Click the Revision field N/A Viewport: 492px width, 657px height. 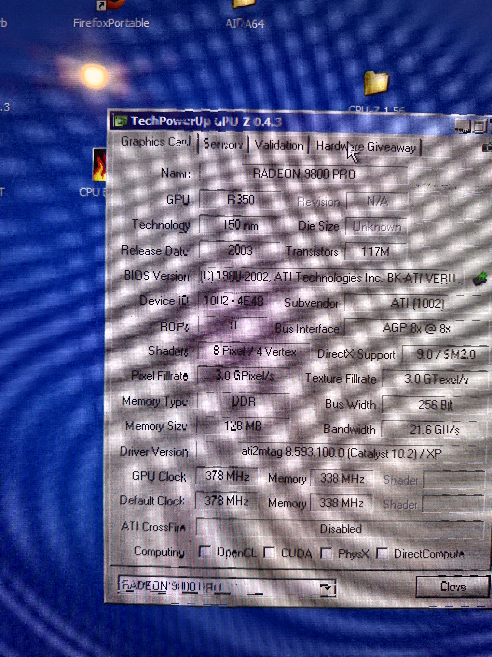377,201
